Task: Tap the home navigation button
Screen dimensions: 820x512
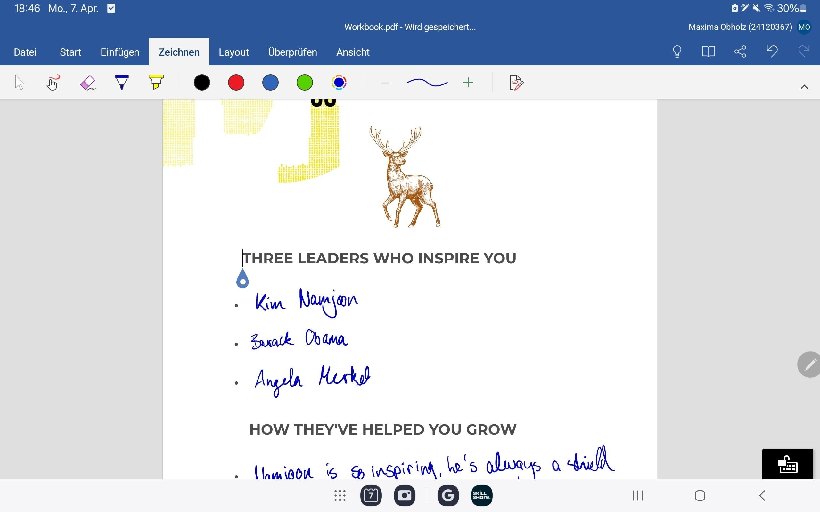Action: point(700,495)
